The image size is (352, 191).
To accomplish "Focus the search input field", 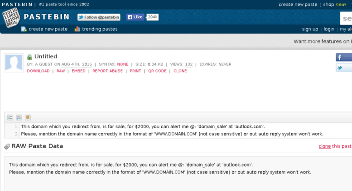I will tap(346, 19).
